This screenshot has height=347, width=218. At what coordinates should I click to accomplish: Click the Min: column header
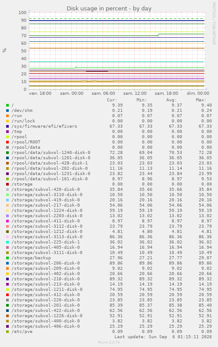[142, 100]
